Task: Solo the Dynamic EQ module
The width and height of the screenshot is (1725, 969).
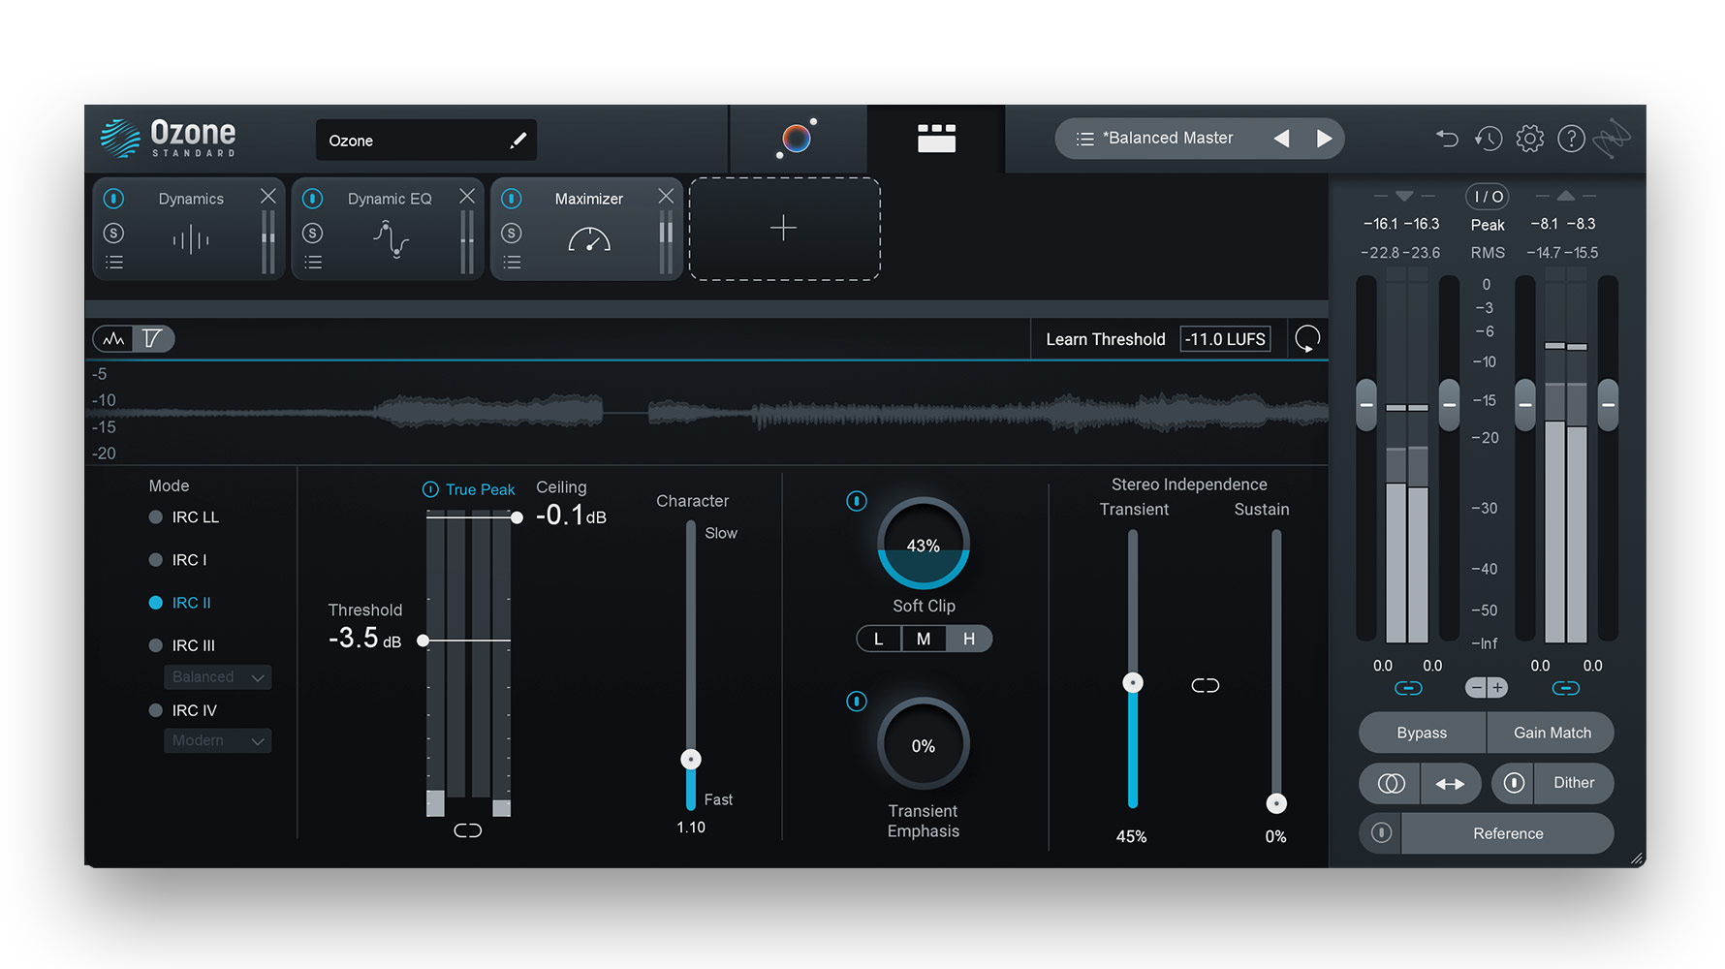Action: click(312, 234)
